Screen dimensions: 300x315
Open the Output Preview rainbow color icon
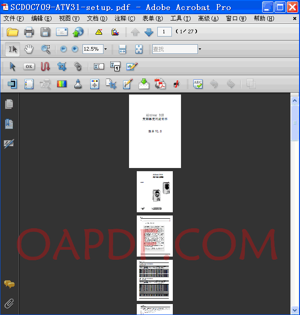tap(62, 84)
